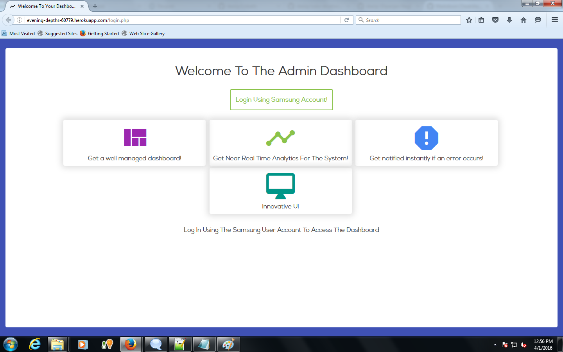Click the blue error exclamation icon
Viewport: 563px width, 352px height.
coord(426,138)
